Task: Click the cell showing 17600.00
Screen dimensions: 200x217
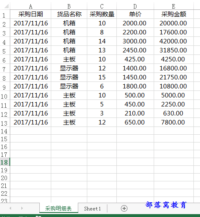Action: 174,32
